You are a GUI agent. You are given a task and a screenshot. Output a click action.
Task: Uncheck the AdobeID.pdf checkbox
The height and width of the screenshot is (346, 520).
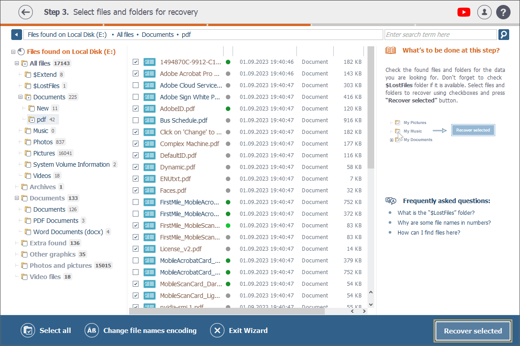coord(135,109)
